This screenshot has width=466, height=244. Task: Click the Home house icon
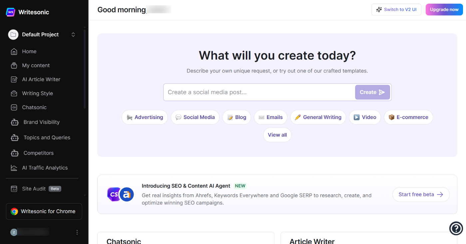click(x=14, y=52)
